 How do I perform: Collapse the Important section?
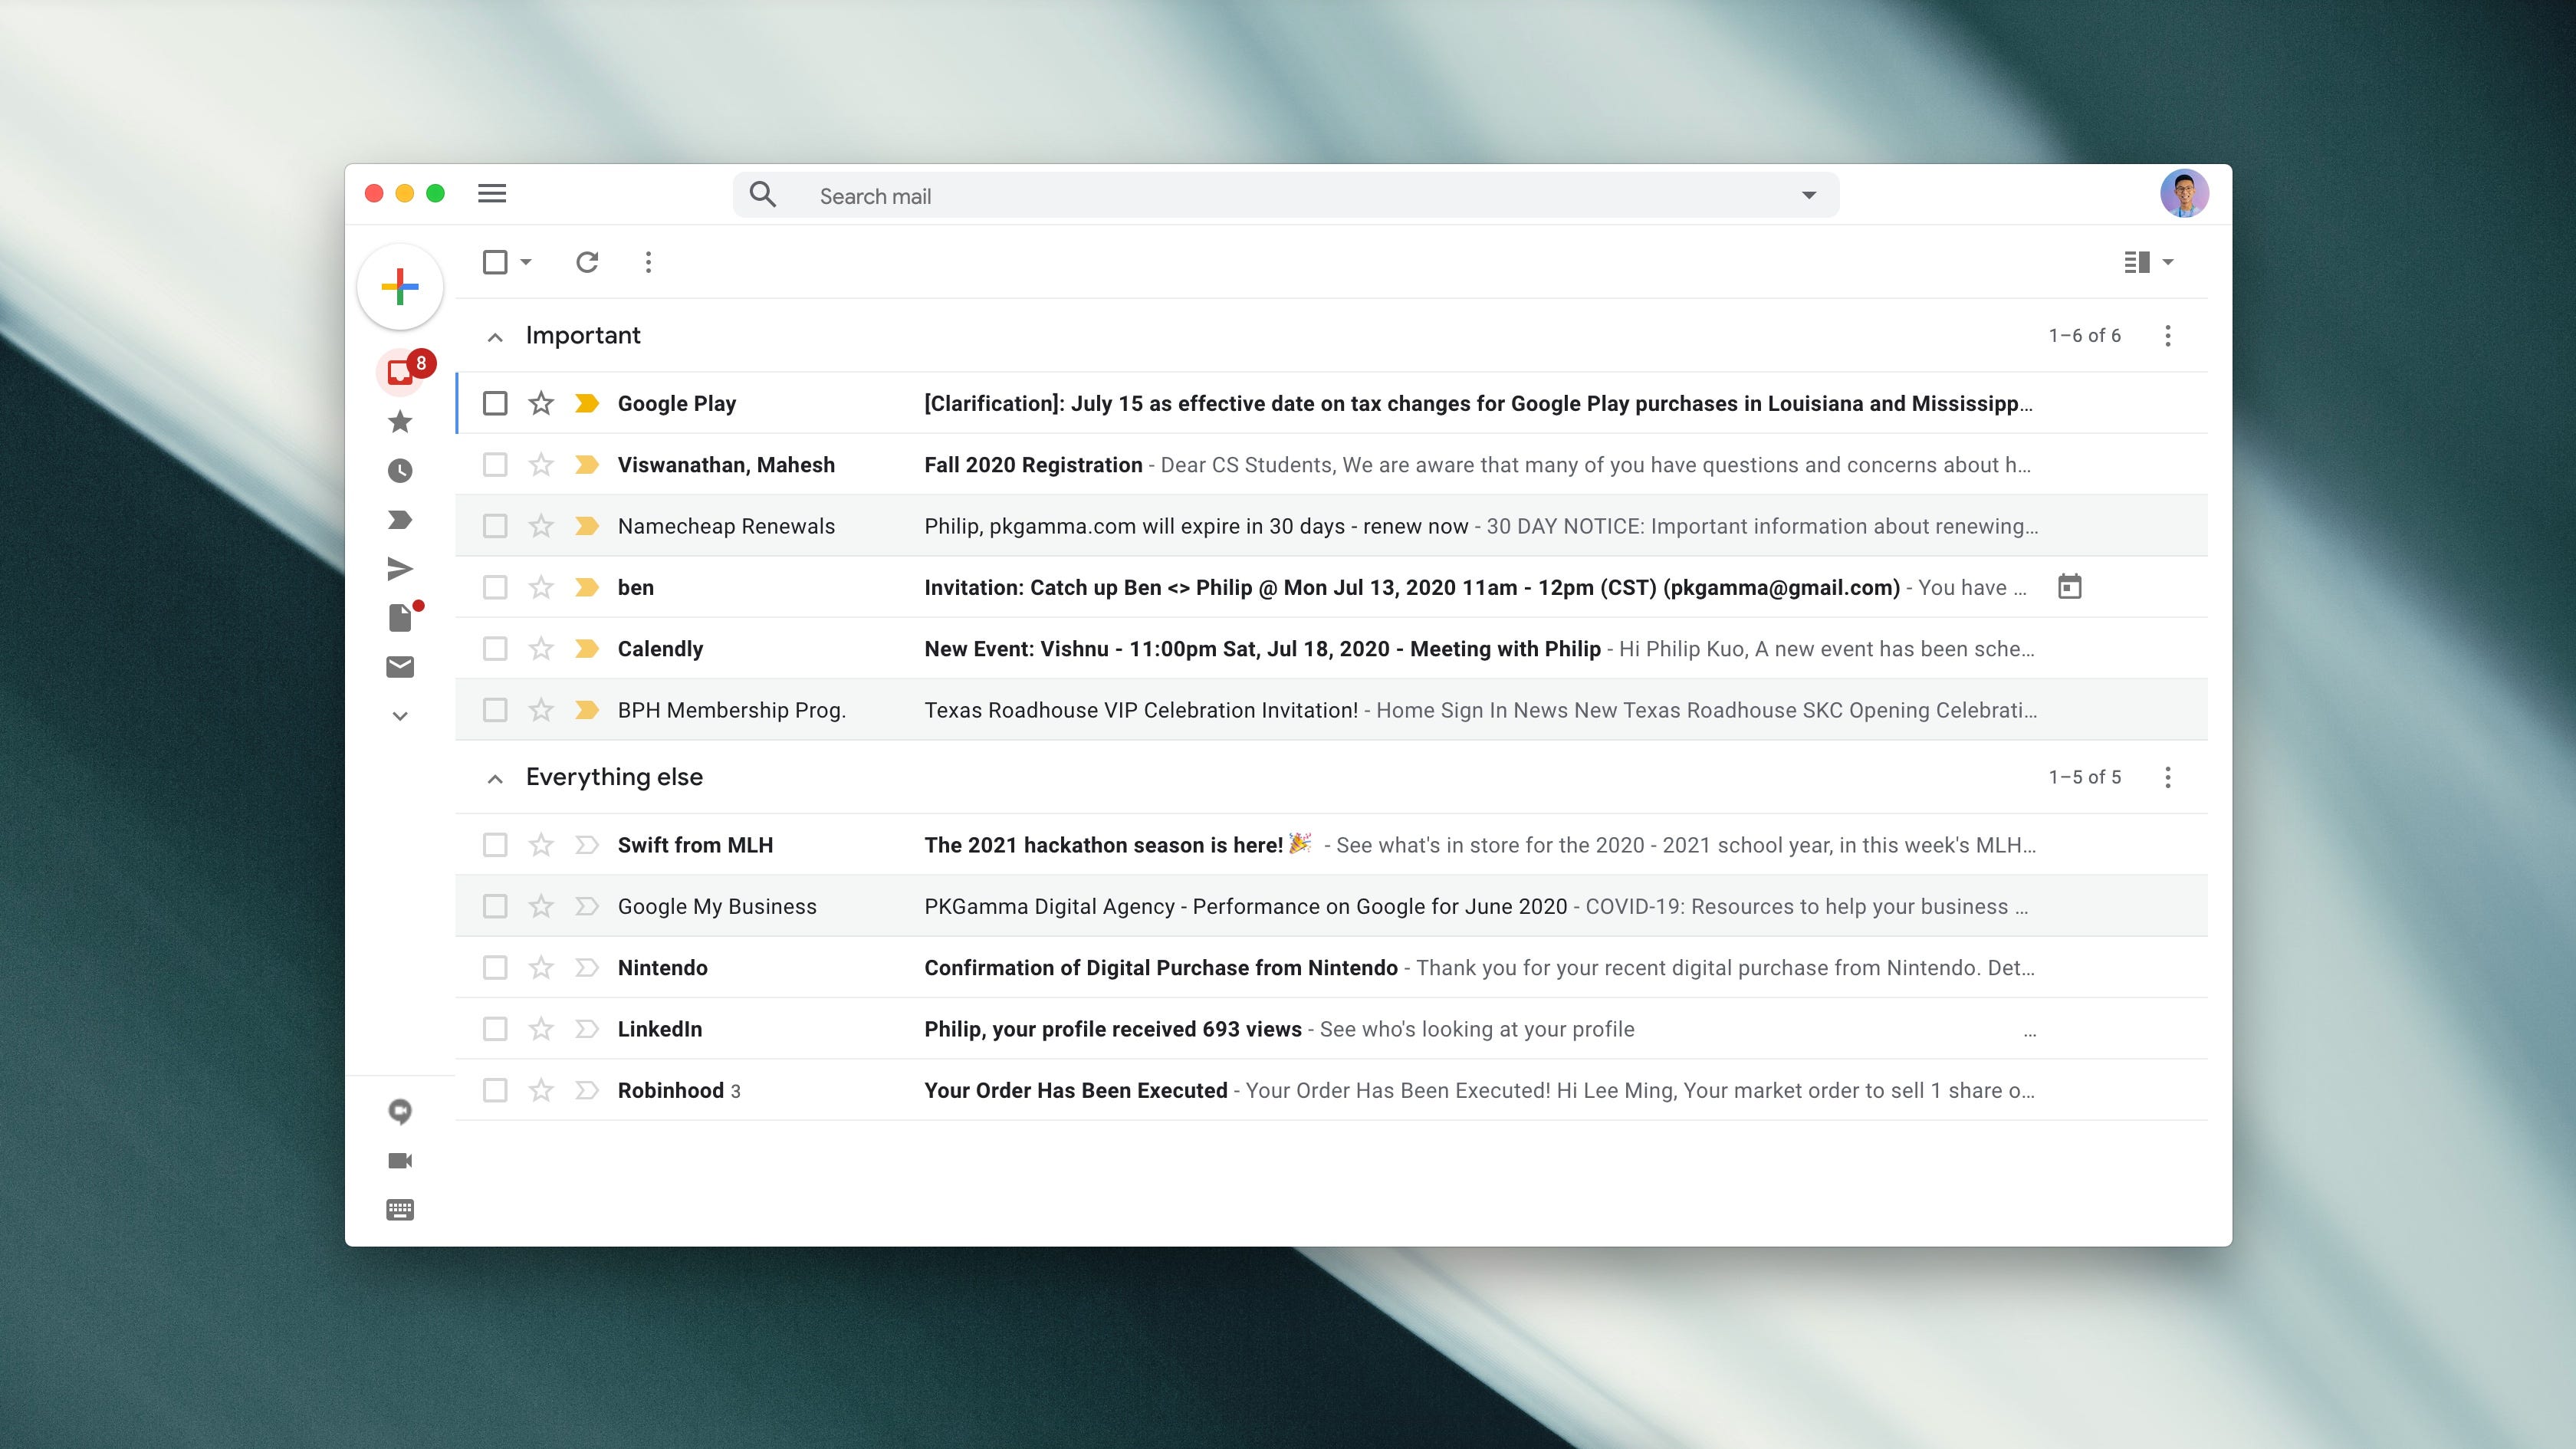pyautogui.click(x=495, y=337)
